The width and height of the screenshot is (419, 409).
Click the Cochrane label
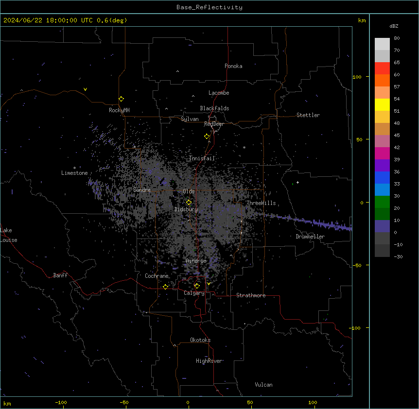[157, 276]
